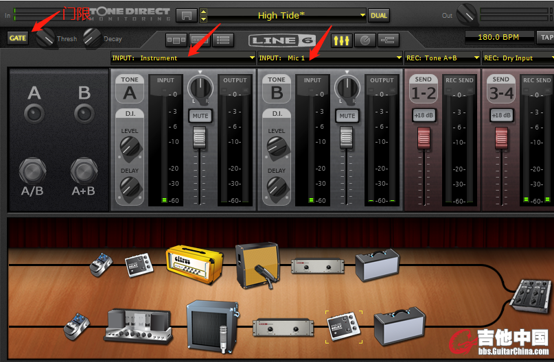Toggle the DUAL tone button

click(x=379, y=16)
